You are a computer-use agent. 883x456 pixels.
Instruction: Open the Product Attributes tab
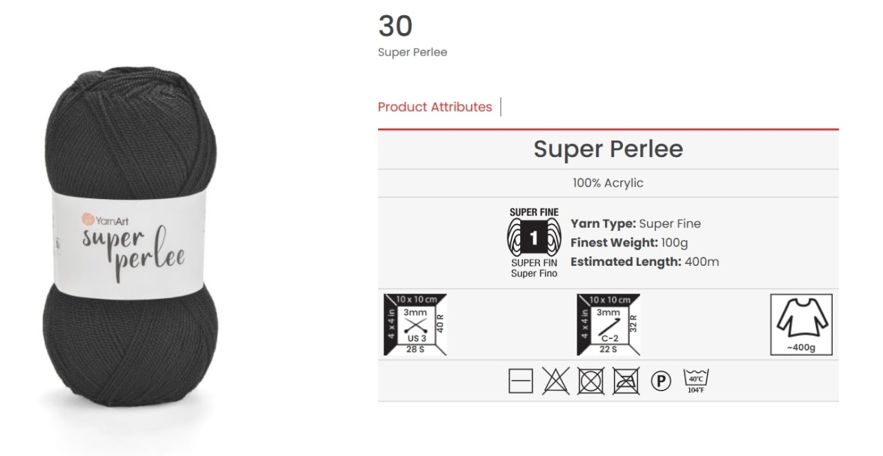[x=435, y=107]
